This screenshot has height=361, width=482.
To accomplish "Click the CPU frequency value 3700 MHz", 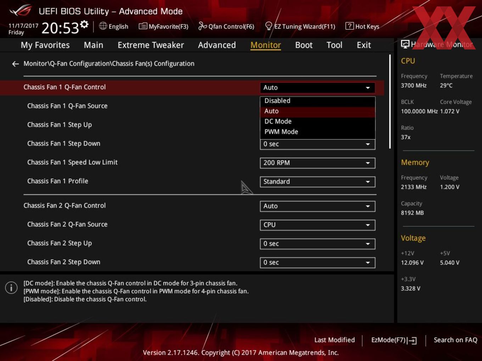I will tap(414, 85).
